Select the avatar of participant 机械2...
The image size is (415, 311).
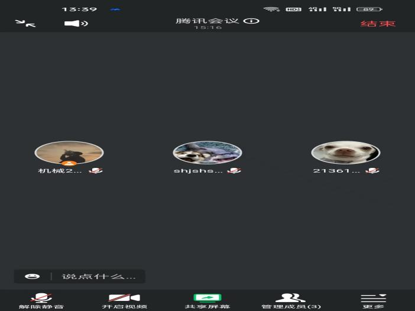pos(69,153)
